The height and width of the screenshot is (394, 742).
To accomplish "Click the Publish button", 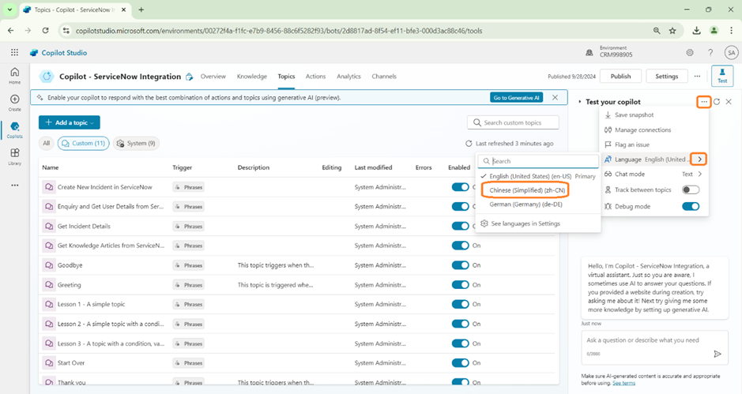I will (x=620, y=77).
